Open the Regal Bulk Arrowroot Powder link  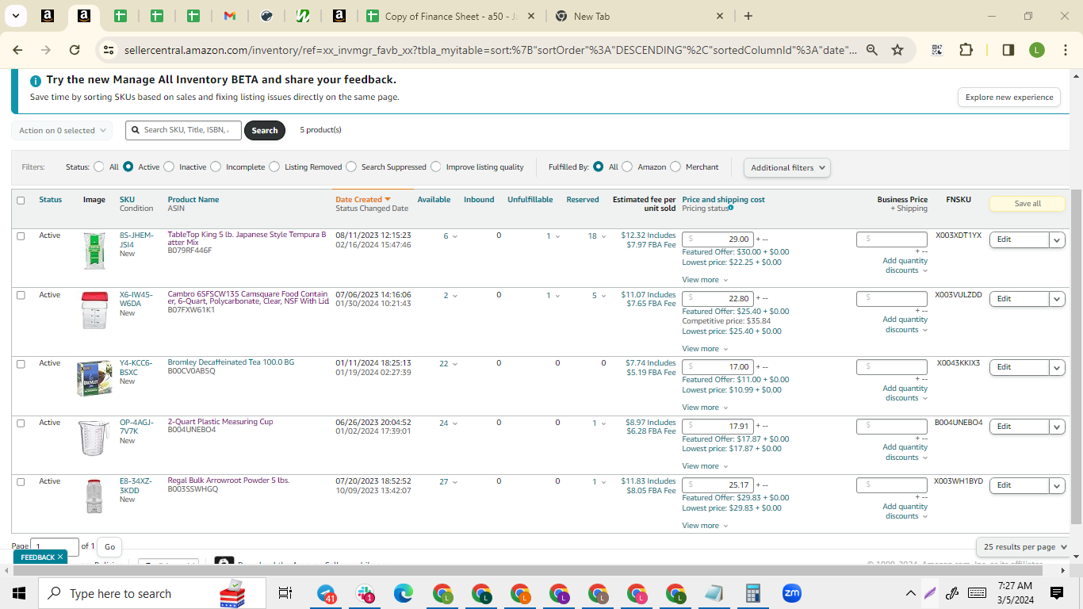click(228, 481)
